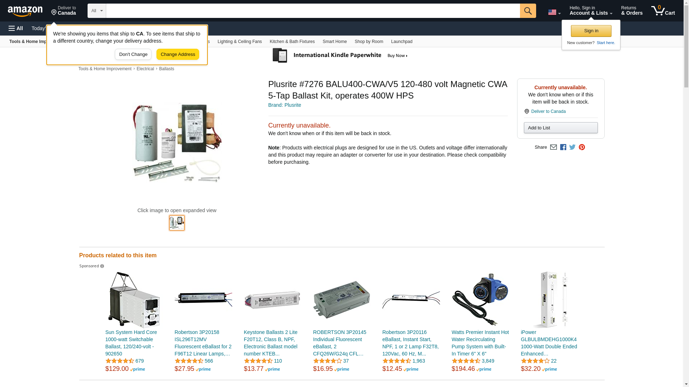Open Lighting & Ceiling Fans tab

tap(240, 42)
